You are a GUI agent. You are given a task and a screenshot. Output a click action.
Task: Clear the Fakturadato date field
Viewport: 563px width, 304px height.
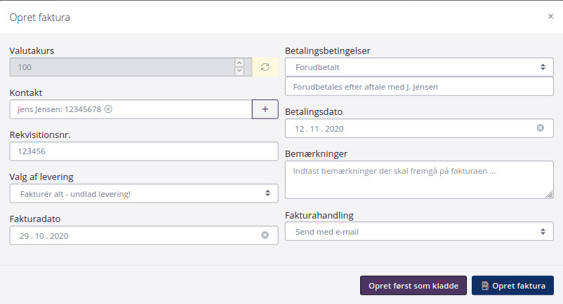[x=265, y=235]
